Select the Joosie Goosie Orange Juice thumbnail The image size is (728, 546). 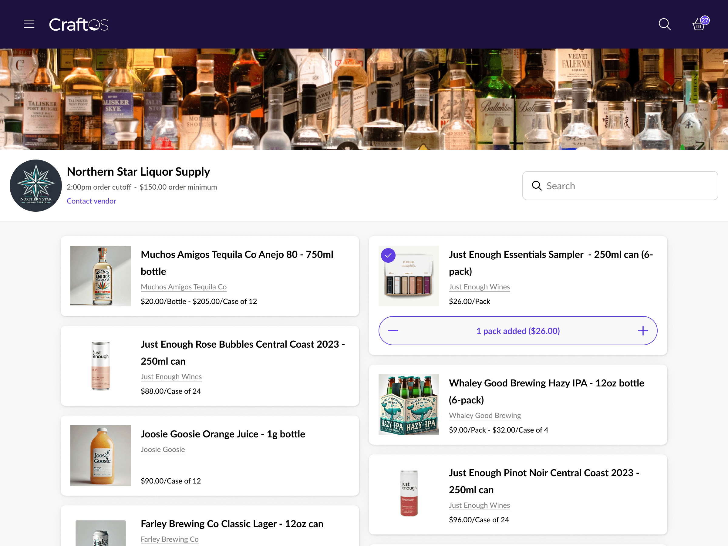click(x=100, y=456)
